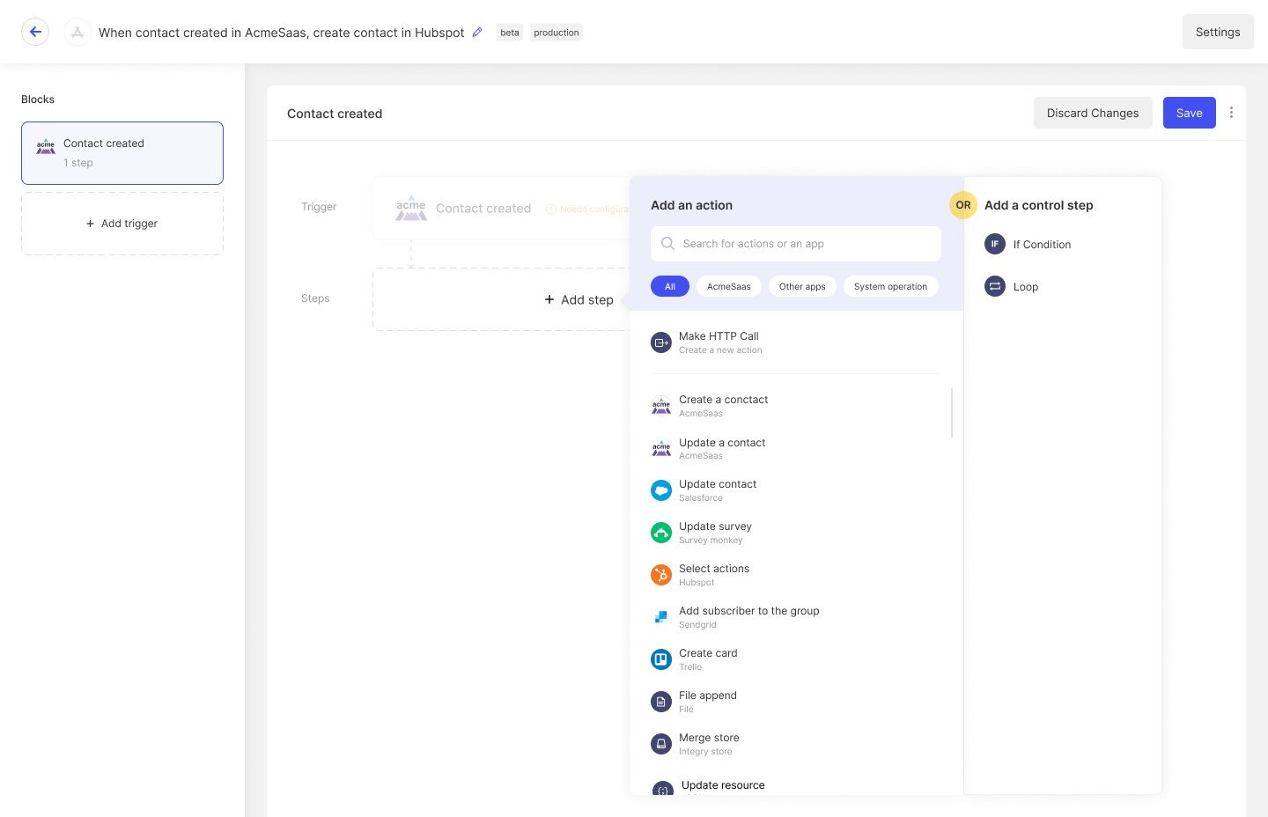Choose Update a contact AcmeSaas action

click(x=796, y=448)
